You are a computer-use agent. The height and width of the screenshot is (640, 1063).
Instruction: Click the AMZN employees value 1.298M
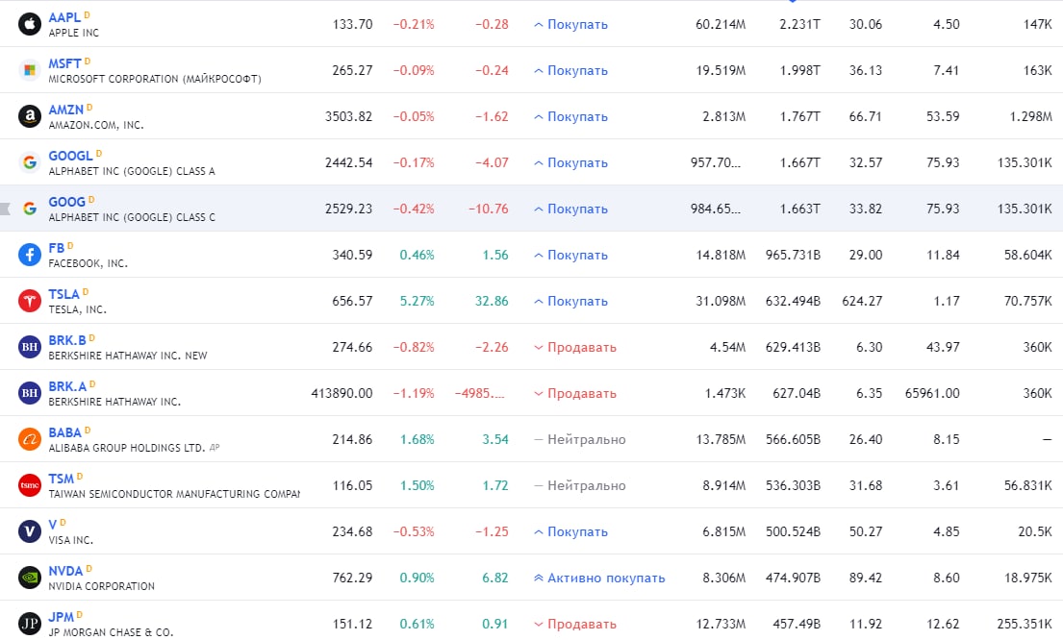click(x=1030, y=116)
